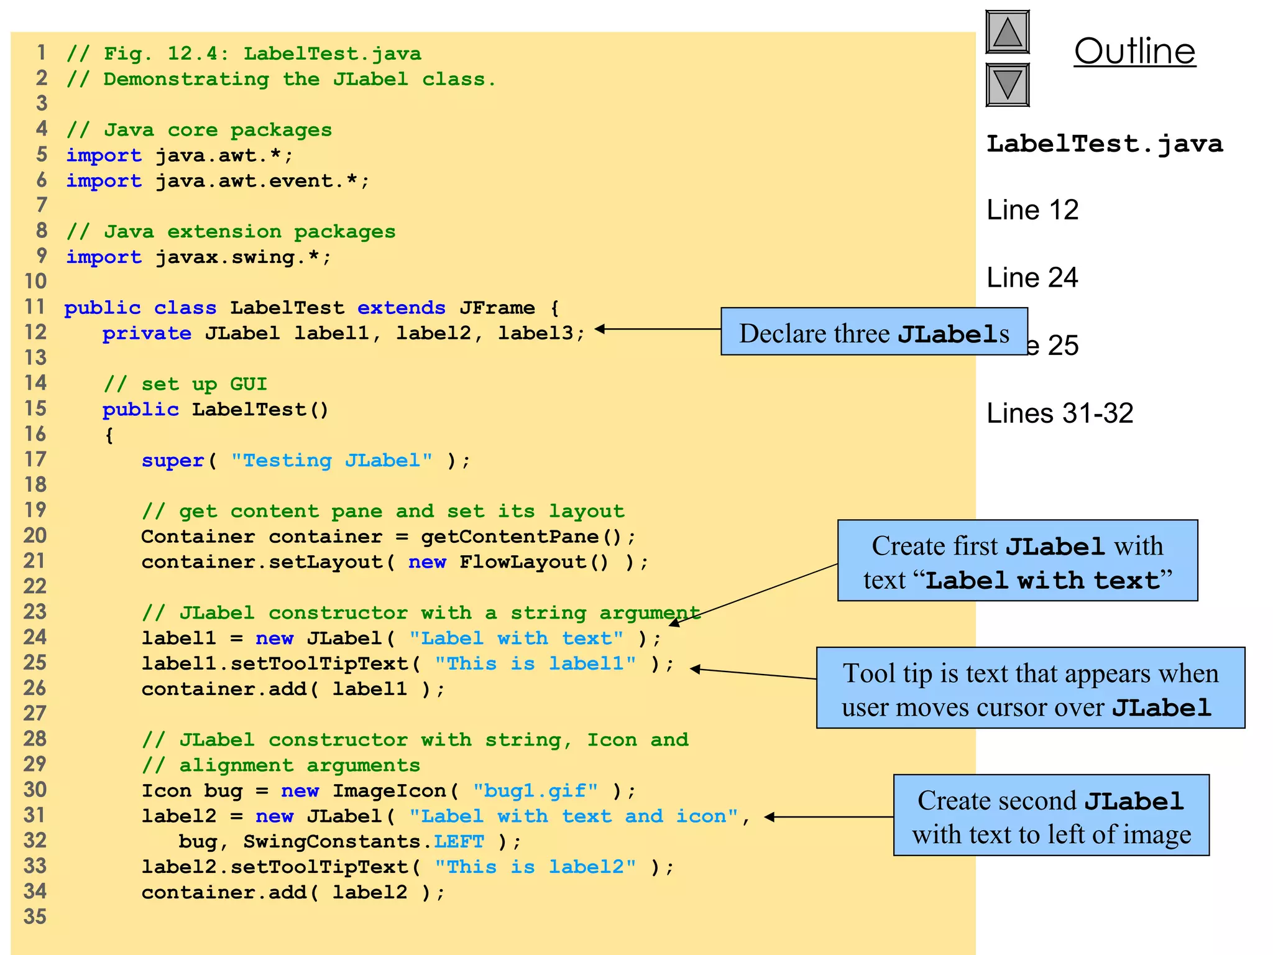Click the 'Tool tip is text' callout box
Image resolution: width=1273 pixels, height=955 pixels.
[x=1030, y=688]
